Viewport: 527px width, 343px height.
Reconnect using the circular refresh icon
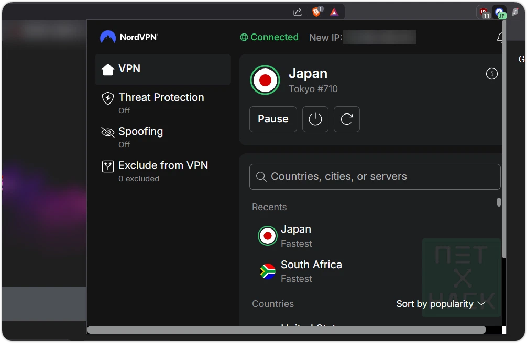tap(346, 119)
